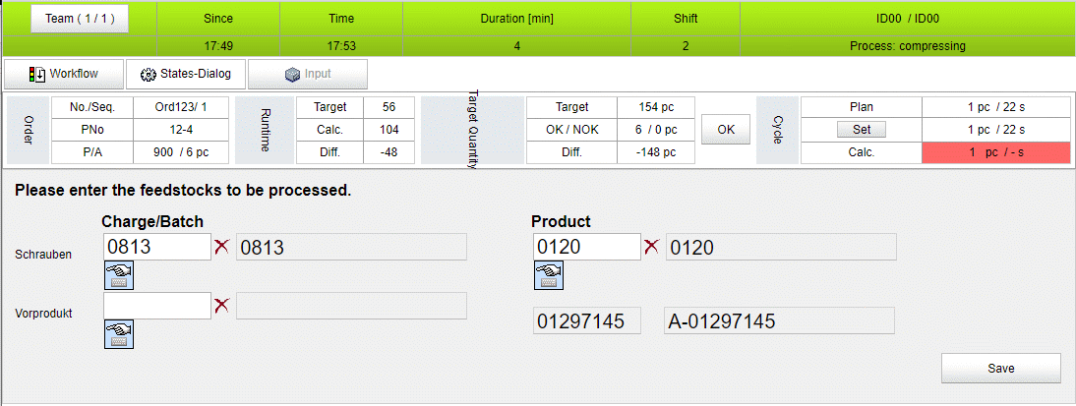Click the Input toolbar button

(x=308, y=74)
